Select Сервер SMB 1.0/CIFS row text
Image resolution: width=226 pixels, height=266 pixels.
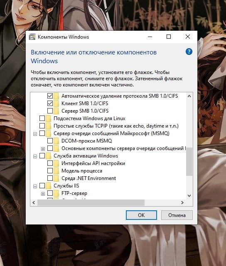[x=85, y=111]
